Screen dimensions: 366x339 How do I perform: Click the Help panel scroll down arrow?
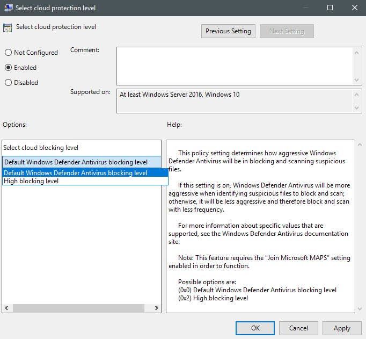pyautogui.click(x=360, y=308)
